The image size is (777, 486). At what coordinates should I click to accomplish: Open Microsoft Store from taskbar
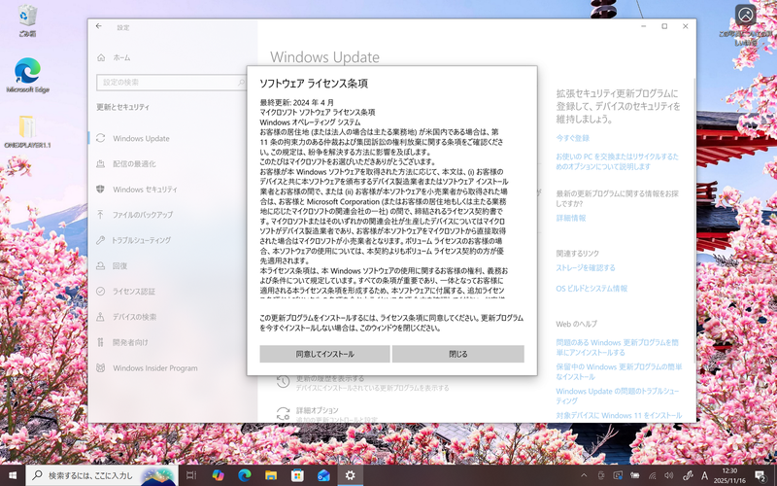[297, 475]
